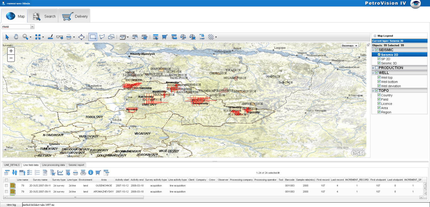
Task: Click the glasses identify info tool
Action: 60,37
